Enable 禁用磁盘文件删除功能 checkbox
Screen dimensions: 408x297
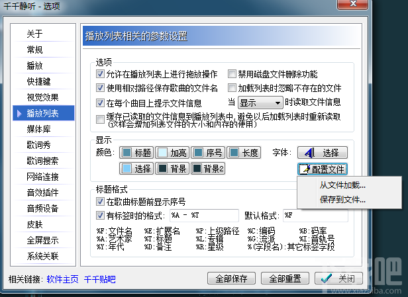[232, 74]
